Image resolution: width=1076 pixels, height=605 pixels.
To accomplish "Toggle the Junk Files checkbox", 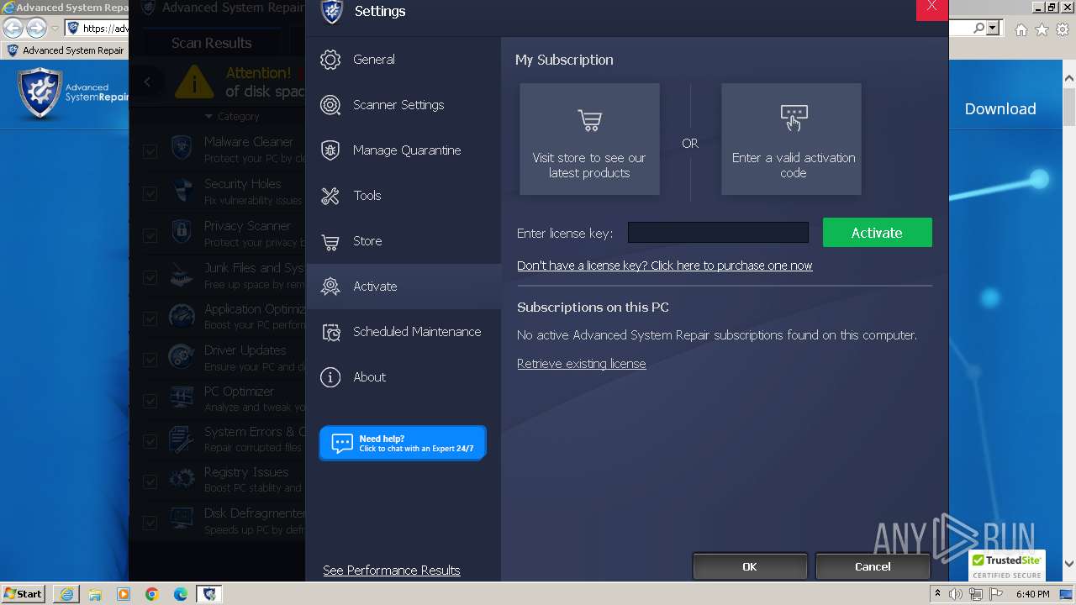I will pos(150,277).
